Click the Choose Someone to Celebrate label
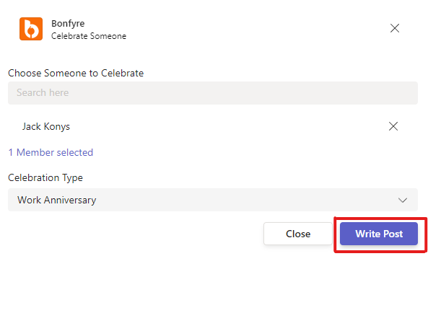Viewport: 428px width, 313px height. pos(76,73)
